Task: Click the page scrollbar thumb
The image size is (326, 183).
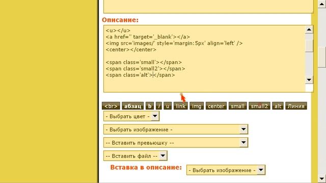Action: pyautogui.click(x=322, y=57)
